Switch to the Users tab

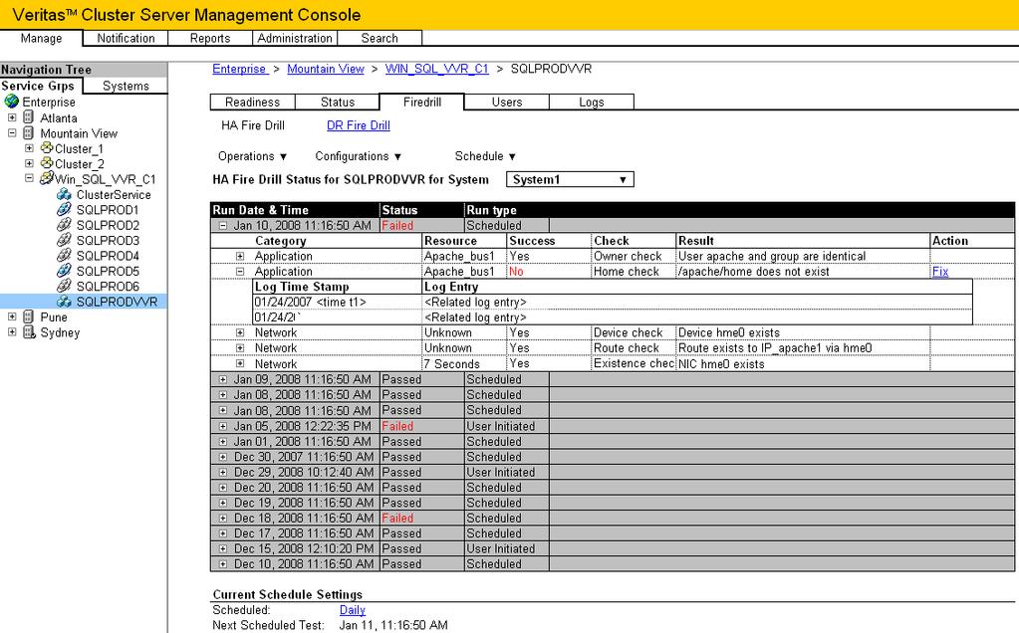tap(507, 102)
